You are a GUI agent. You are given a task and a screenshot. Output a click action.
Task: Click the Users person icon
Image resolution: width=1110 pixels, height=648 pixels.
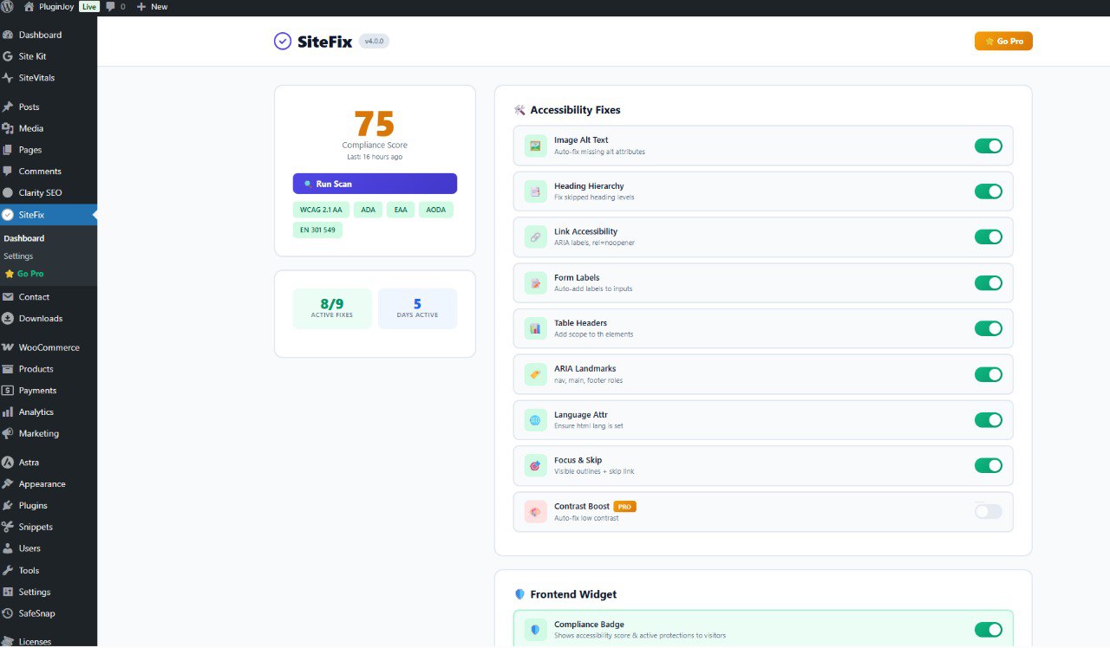pos(8,548)
